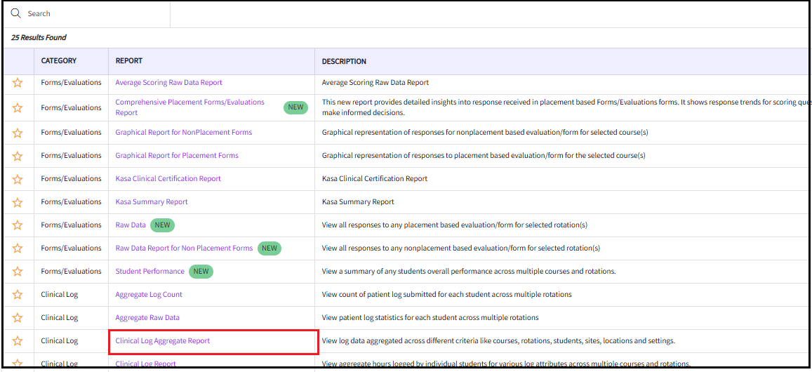Mark Kasa Clinical Certification Report as favorite

click(x=18, y=179)
